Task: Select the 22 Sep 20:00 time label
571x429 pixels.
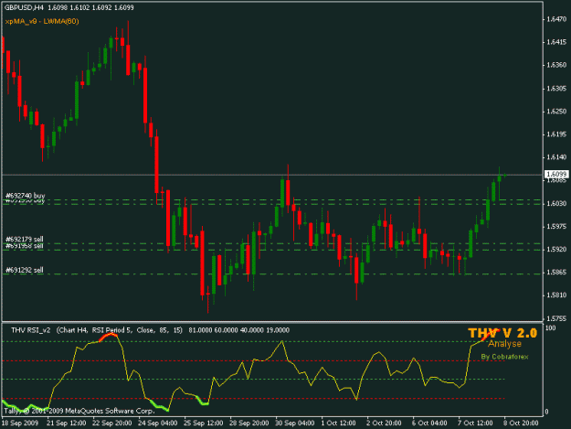Action: [x=111, y=423]
